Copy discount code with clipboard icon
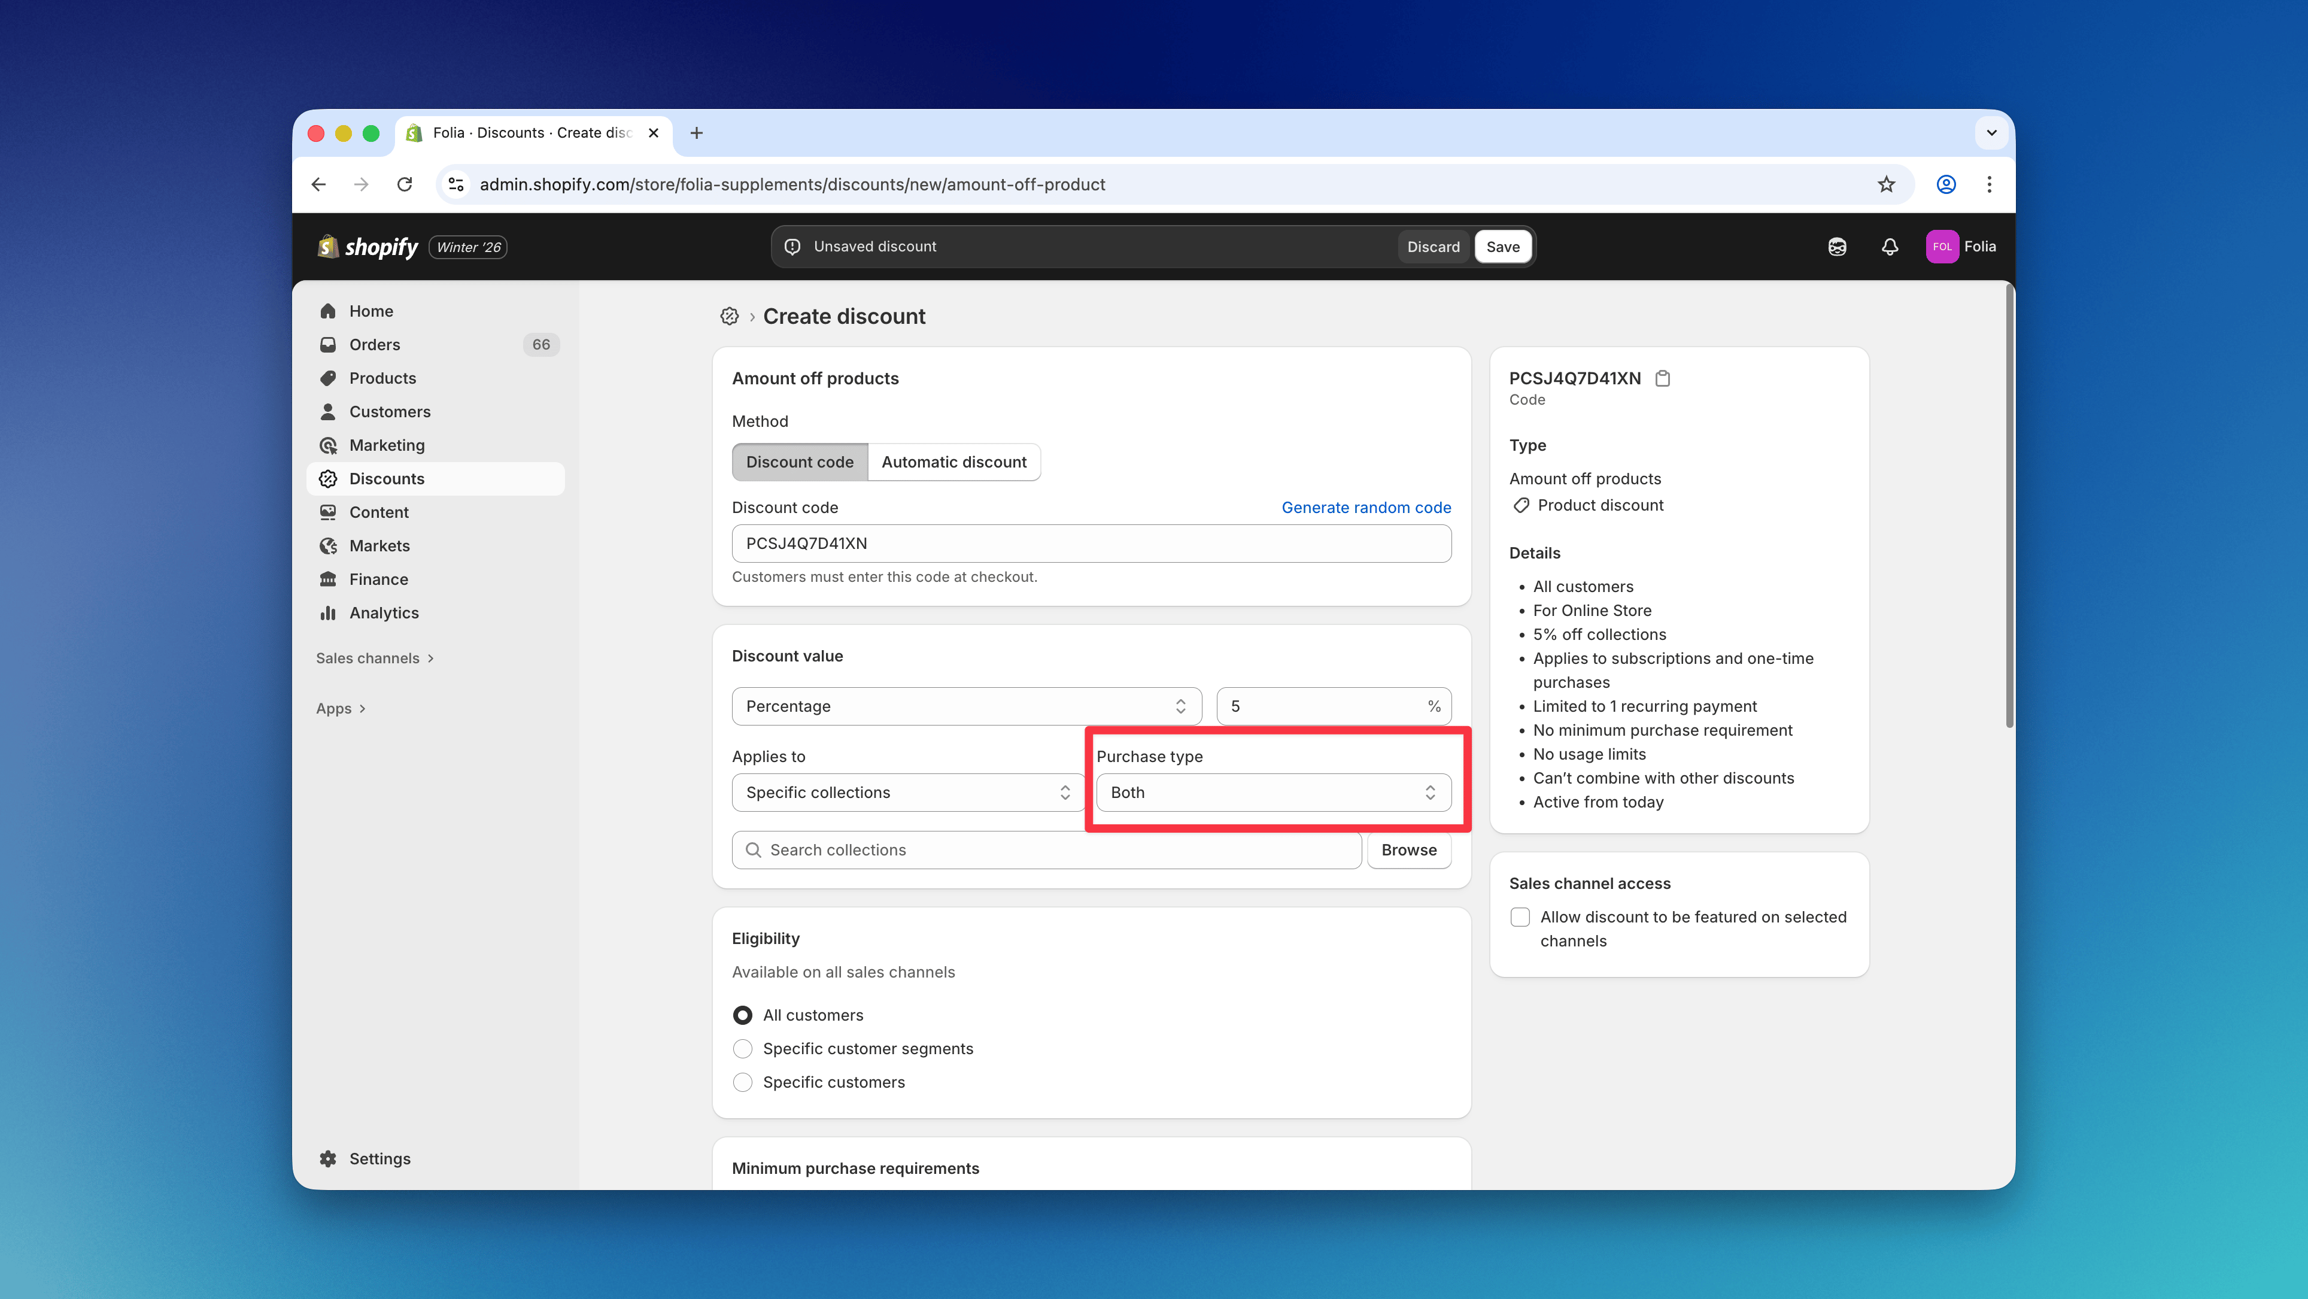Image resolution: width=2308 pixels, height=1299 pixels. [x=1663, y=378]
